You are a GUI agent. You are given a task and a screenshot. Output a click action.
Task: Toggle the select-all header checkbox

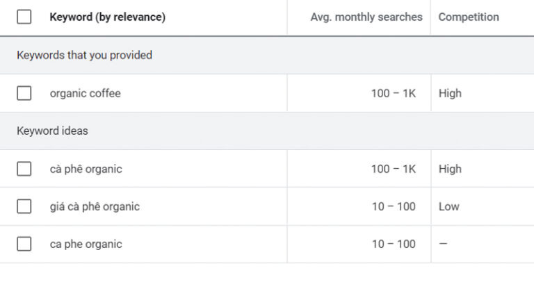pos(24,17)
